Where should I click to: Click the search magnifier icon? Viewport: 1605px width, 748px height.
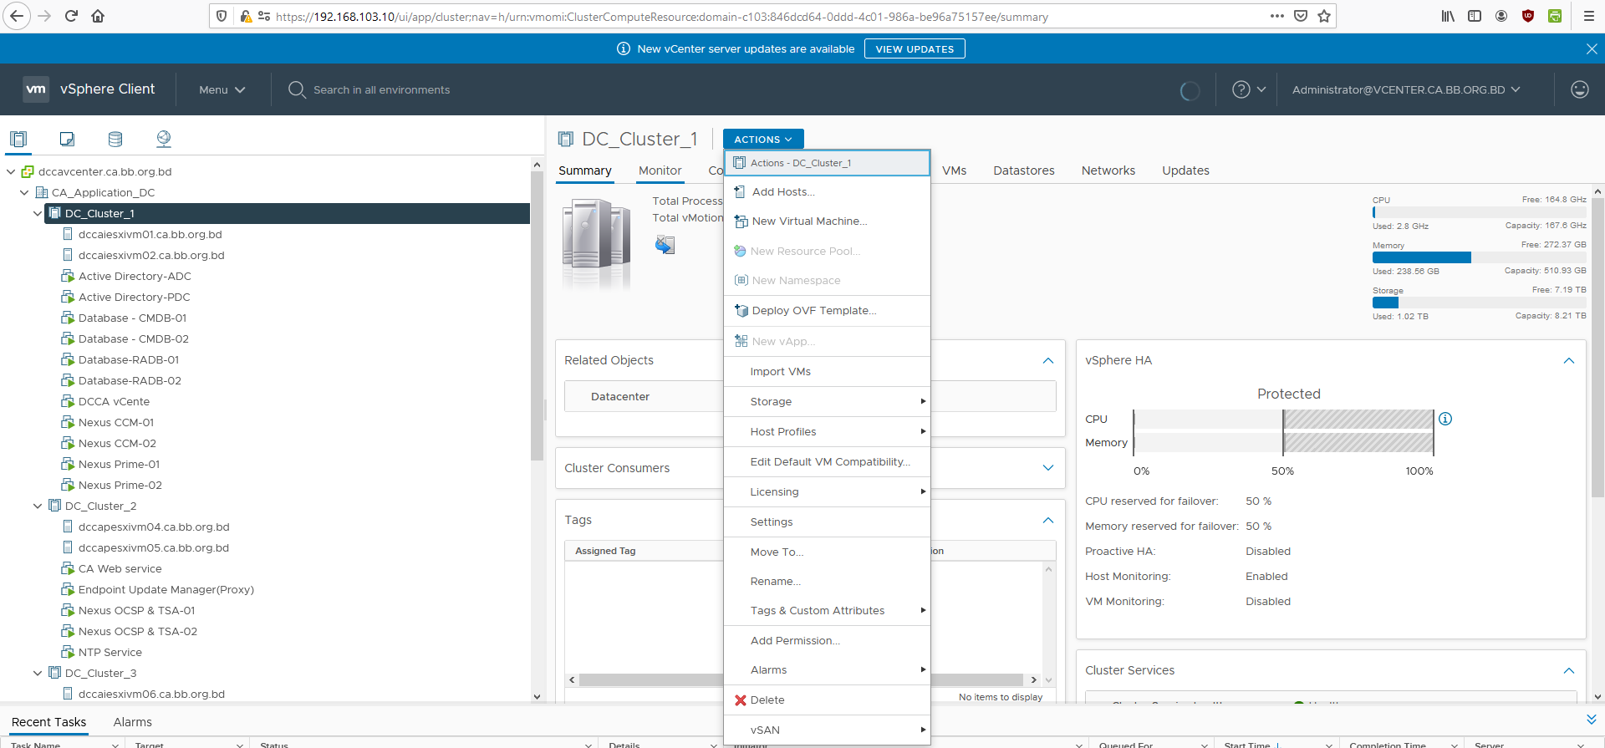(x=297, y=89)
